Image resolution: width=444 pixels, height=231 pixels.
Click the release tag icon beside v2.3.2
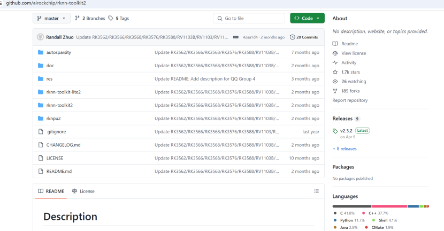point(335,131)
